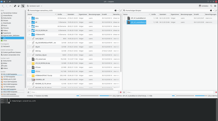This screenshot has height=121, width=218.
Task: Open the hamburger menu
Action: 216,6
